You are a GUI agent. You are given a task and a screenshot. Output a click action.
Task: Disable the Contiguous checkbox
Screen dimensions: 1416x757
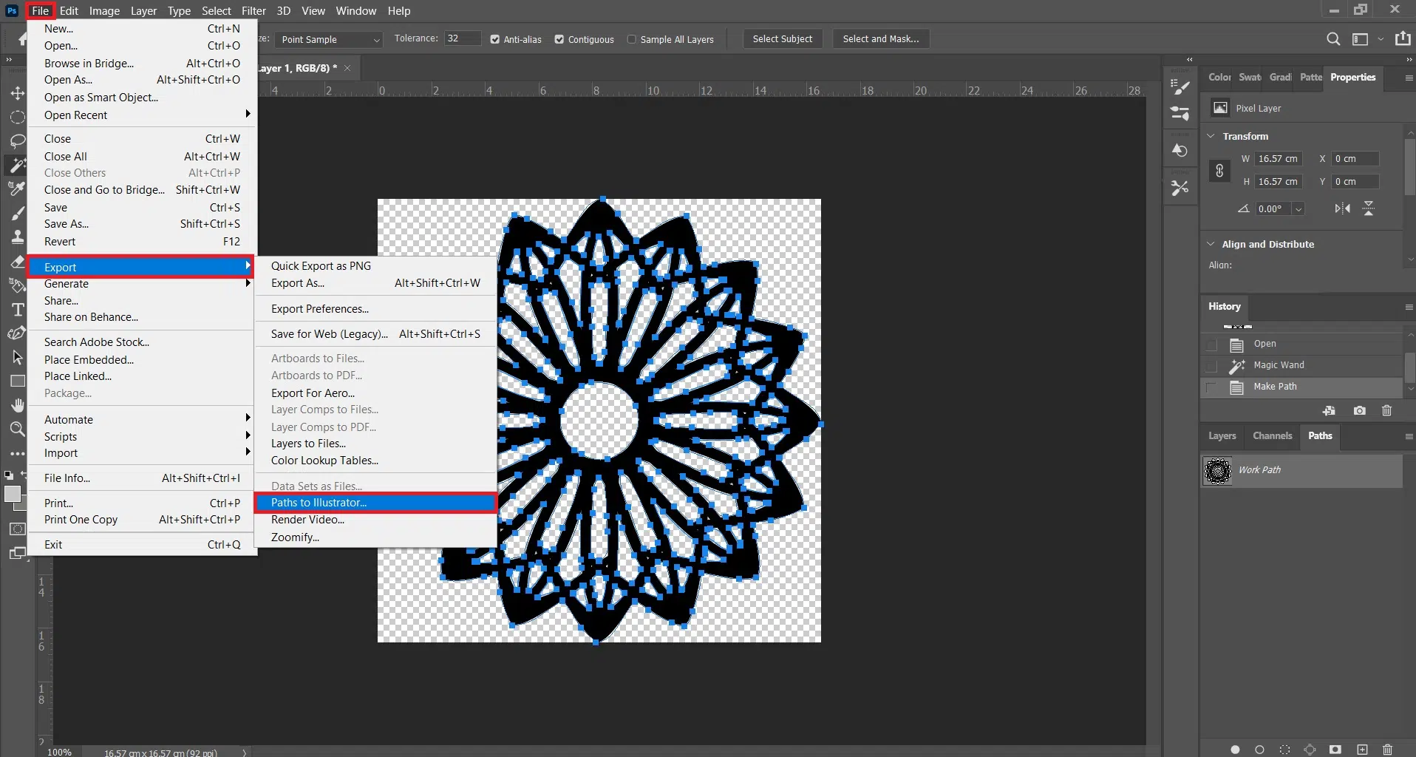[x=559, y=40]
